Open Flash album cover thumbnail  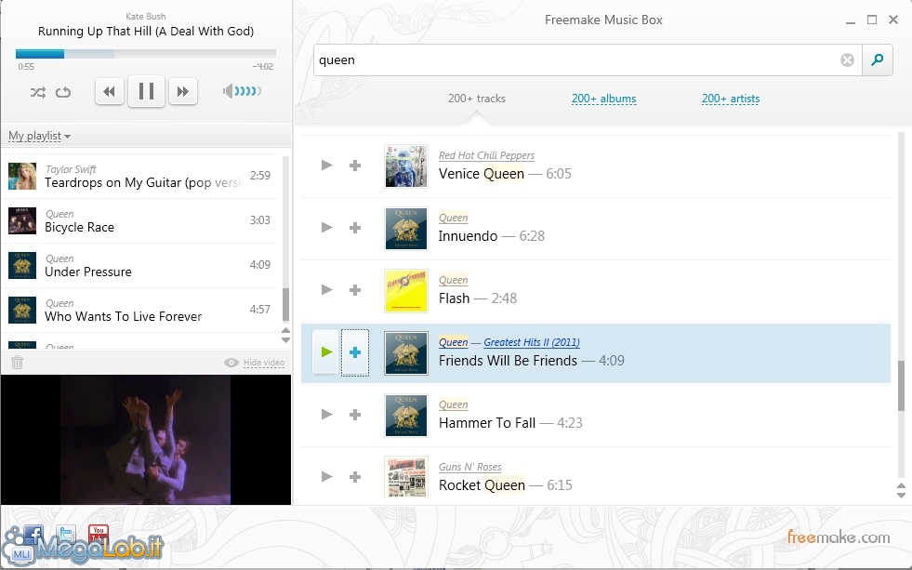point(406,291)
